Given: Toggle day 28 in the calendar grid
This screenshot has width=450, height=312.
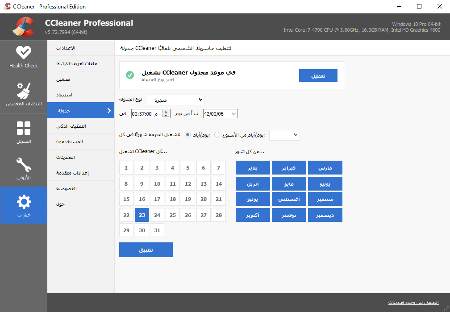Looking at the screenshot, I should point(219,215).
